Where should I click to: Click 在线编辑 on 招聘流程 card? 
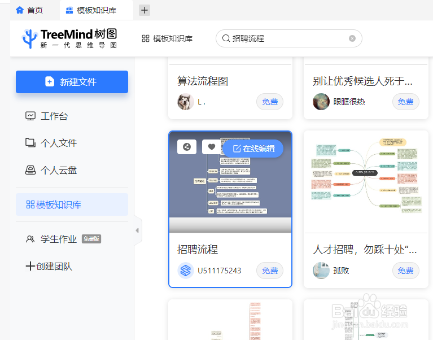(253, 149)
